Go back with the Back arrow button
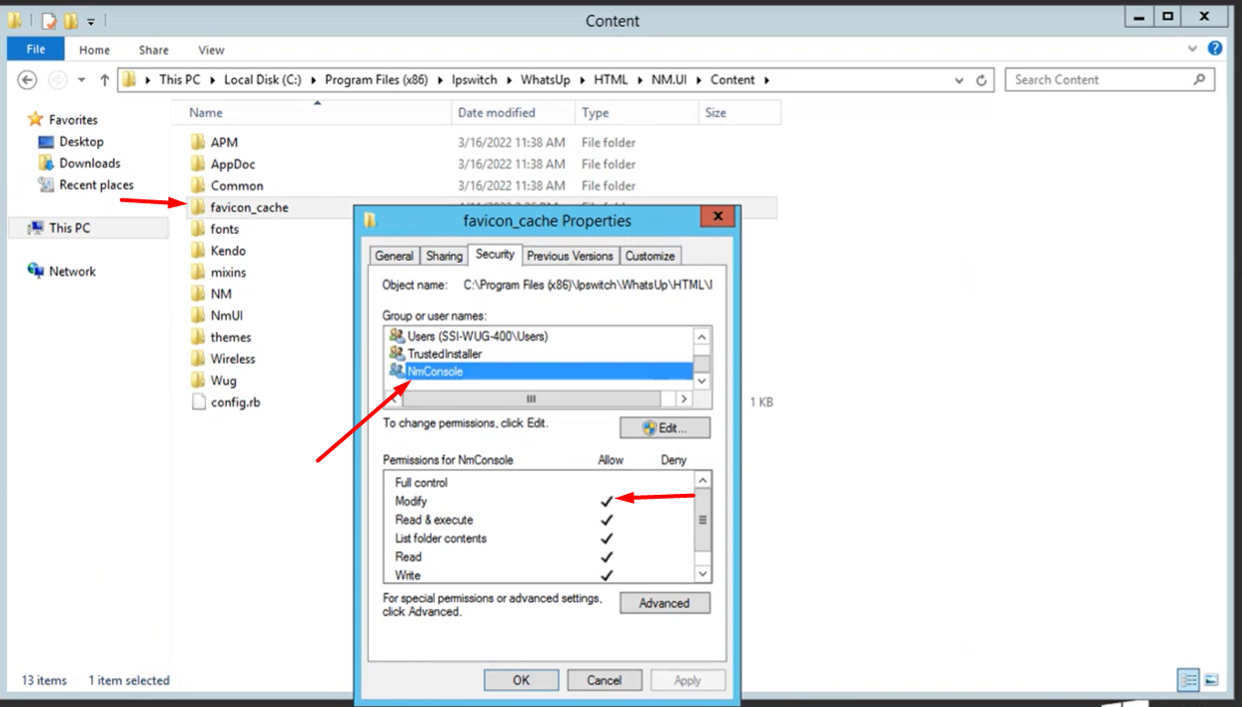 point(28,80)
